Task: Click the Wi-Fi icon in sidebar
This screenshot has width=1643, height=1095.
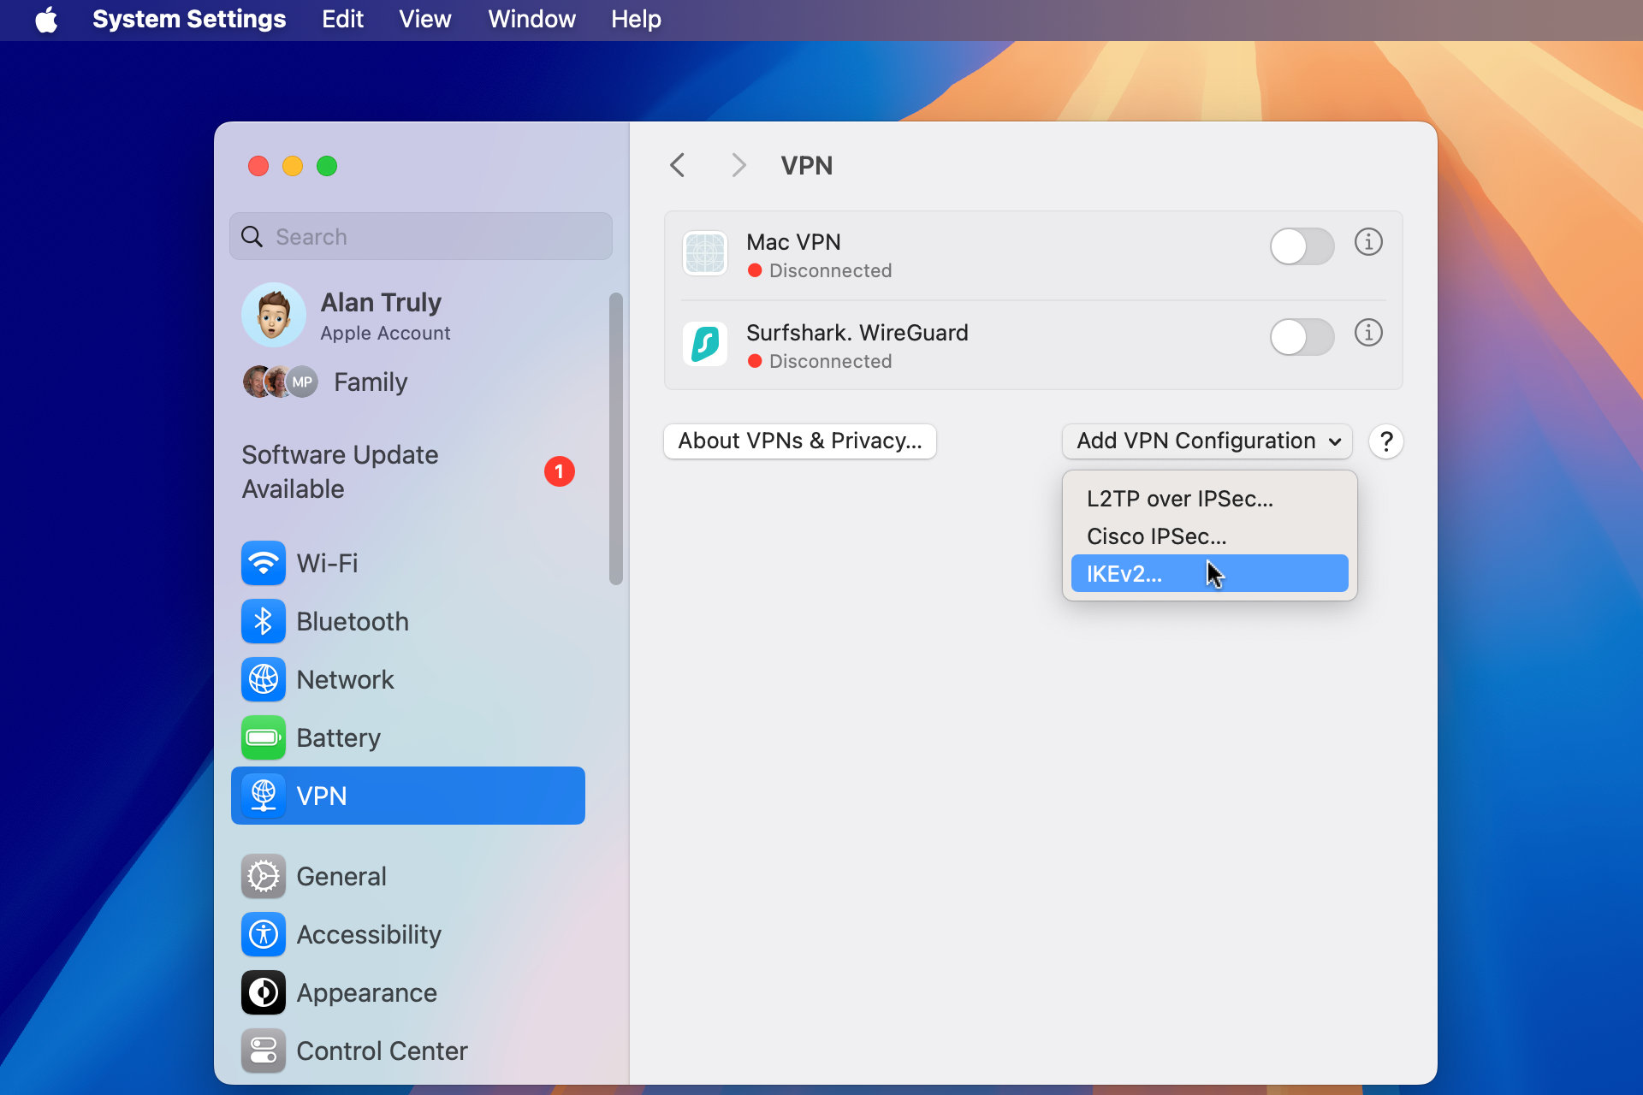Action: point(264,562)
